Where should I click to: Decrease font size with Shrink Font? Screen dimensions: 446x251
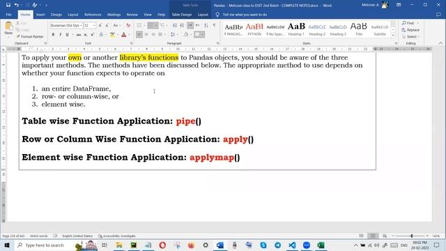(x=107, y=25)
